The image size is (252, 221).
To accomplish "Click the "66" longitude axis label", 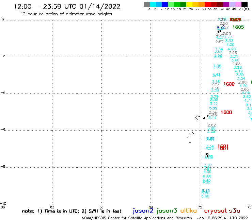I will 101,207.
